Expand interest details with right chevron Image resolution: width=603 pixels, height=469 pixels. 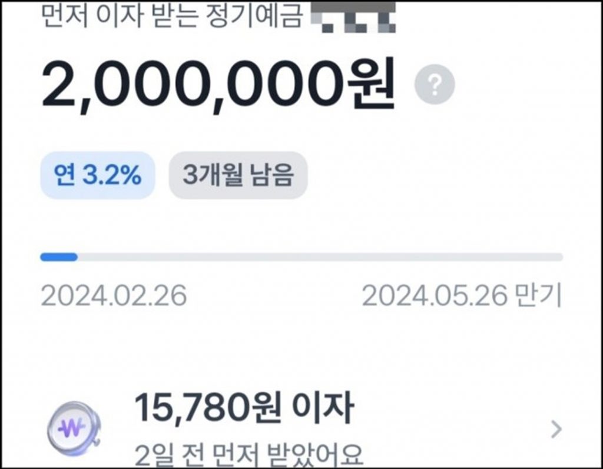click(x=556, y=430)
